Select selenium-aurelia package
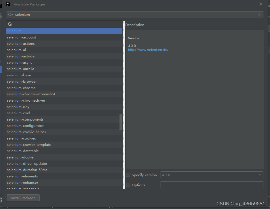This screenshot has height=209, width=270. [x=64, y=69]
